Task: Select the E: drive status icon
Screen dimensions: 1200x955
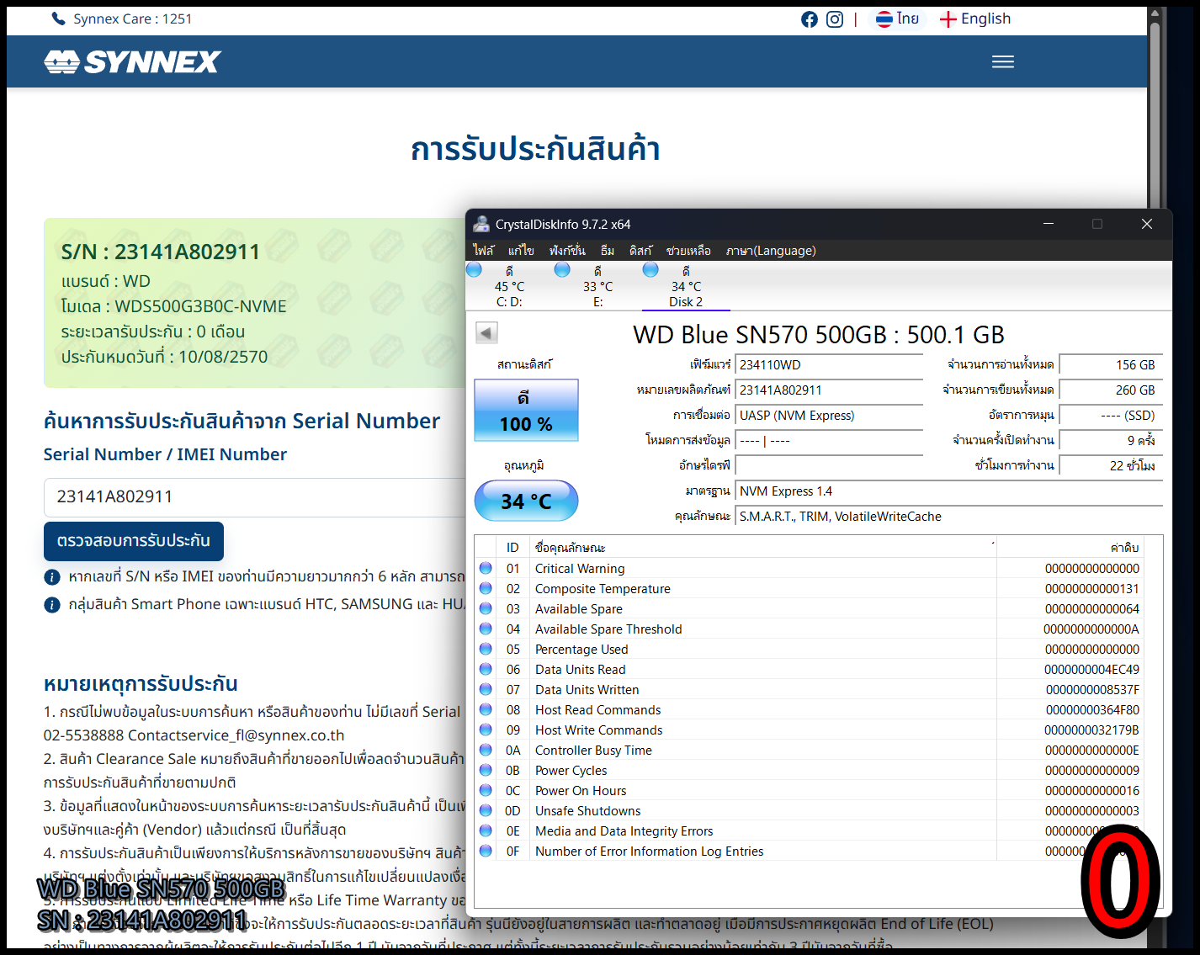Action: coord(562,270)
